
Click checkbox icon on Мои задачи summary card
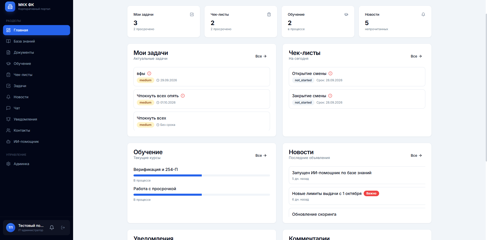192,14
